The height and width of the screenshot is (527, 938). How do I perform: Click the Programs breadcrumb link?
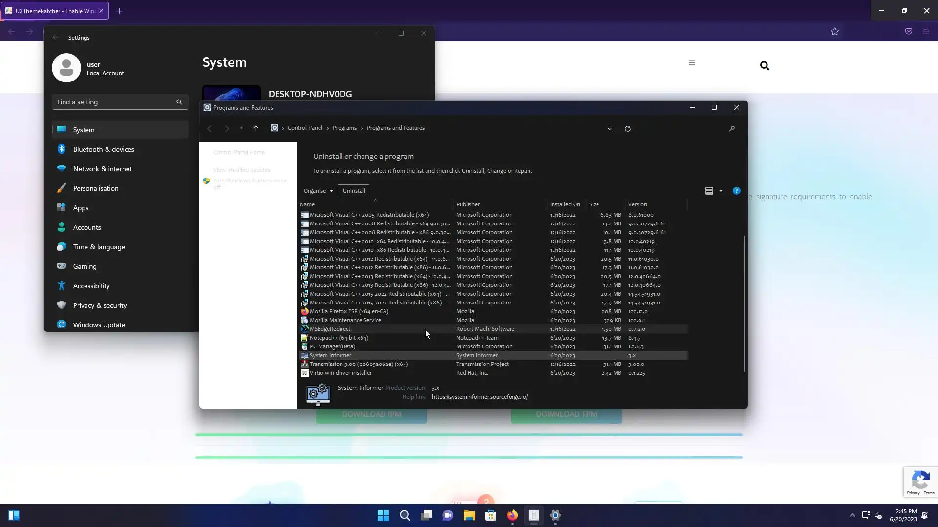point(344,128)
